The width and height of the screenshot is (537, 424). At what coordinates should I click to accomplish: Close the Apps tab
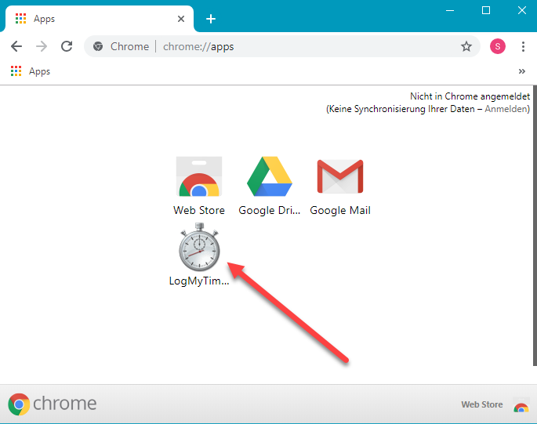181,19
